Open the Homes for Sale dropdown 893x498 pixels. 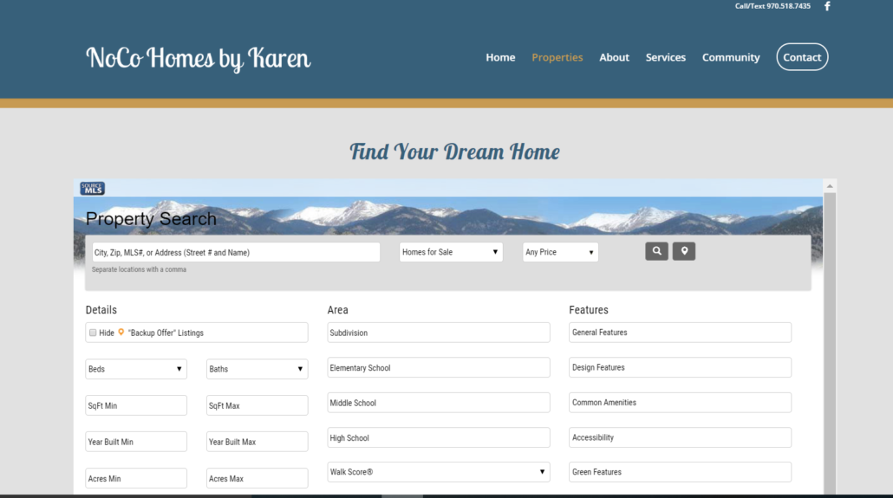point(451,252)
